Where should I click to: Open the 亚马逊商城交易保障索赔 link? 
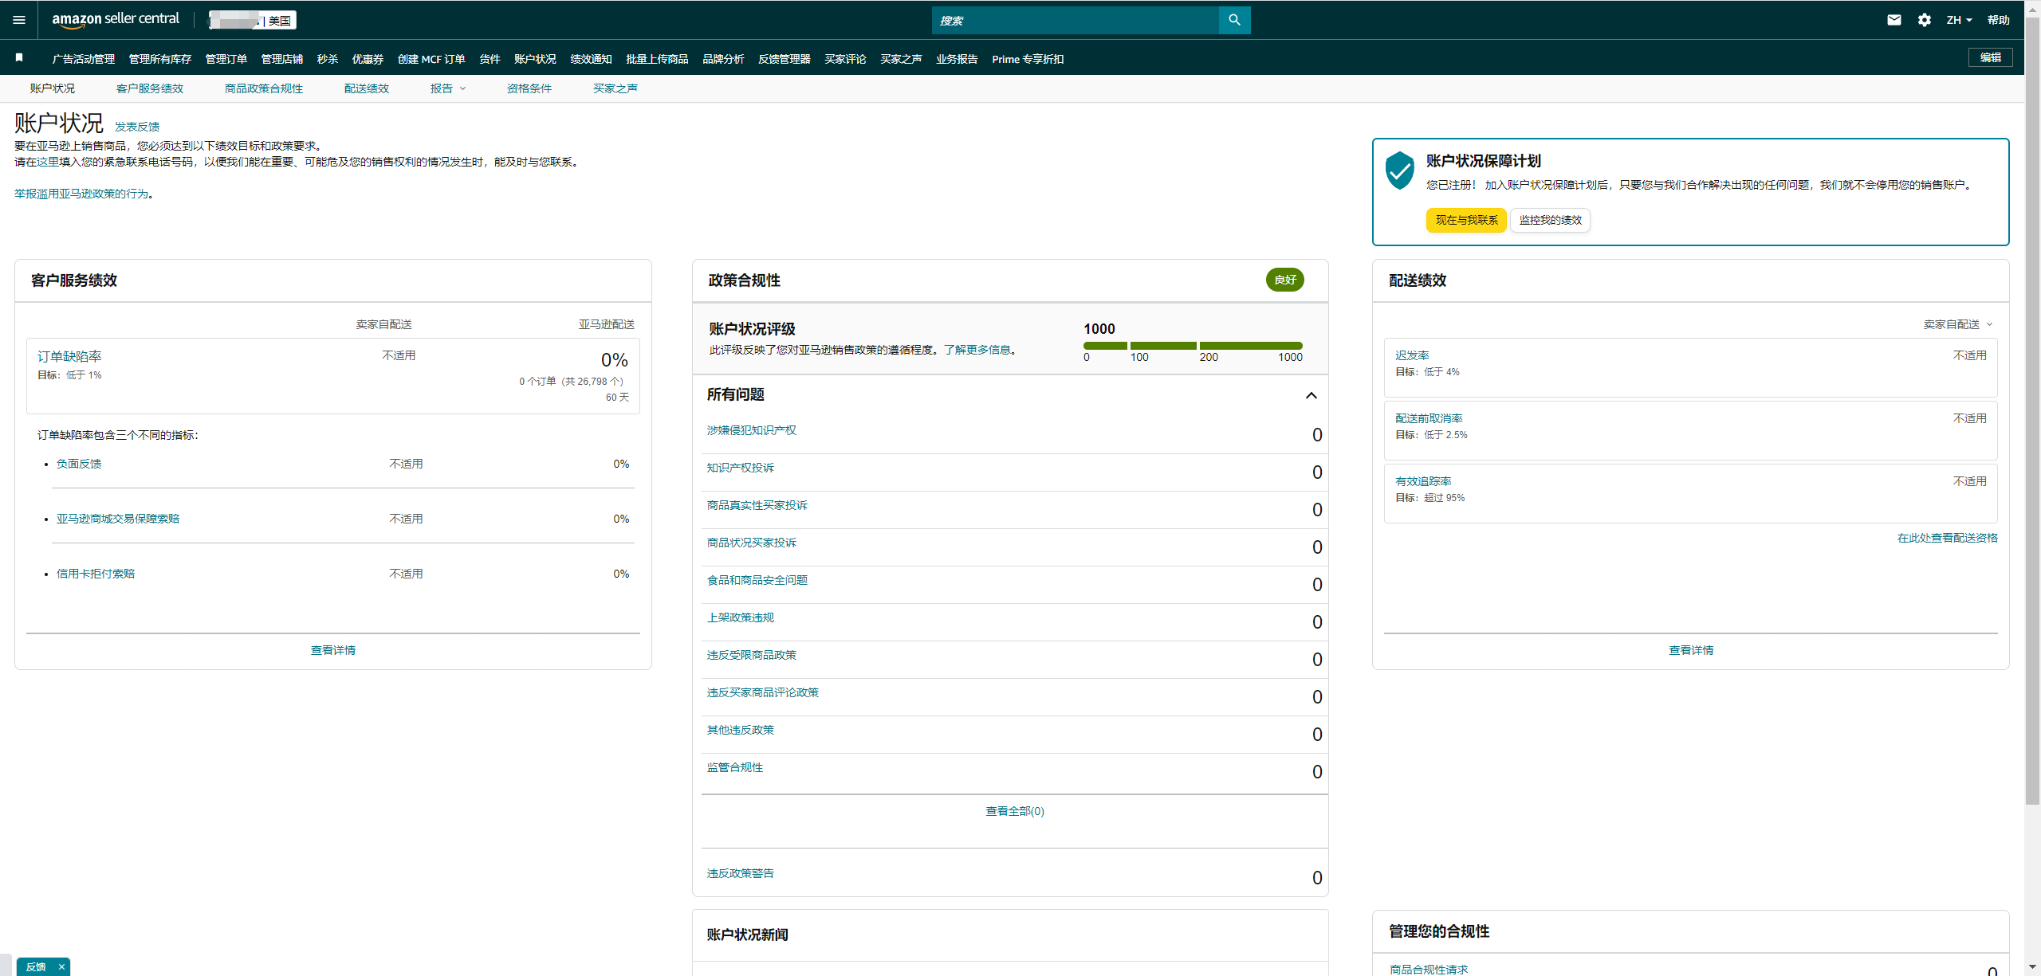pos(118,519)
